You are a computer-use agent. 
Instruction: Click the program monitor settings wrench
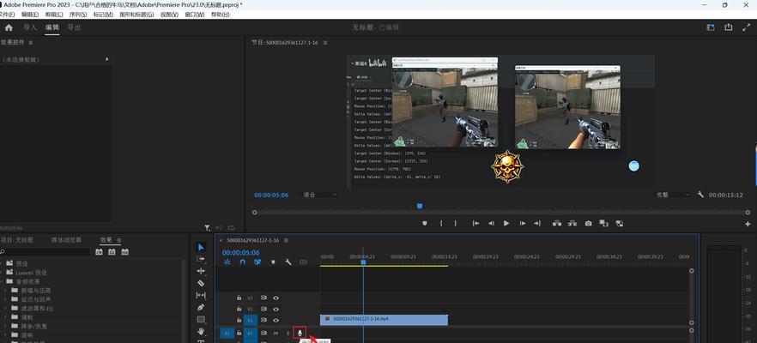(700, 195)
